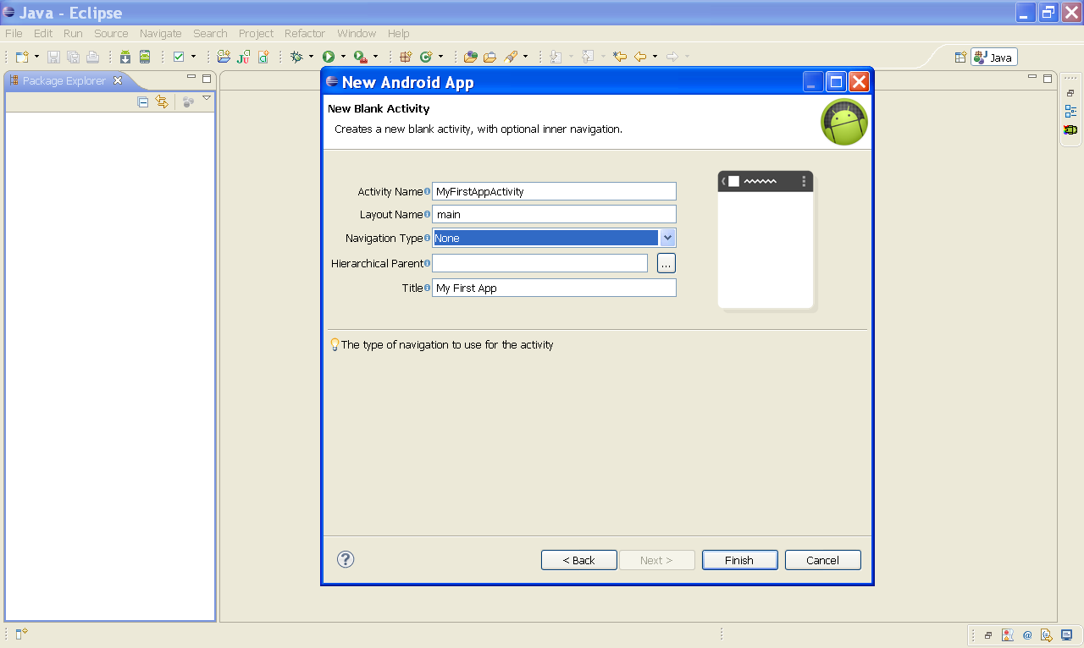Click the Search flashlight toolbar icon
The image size is (1084, 648).
pos(511,57)
